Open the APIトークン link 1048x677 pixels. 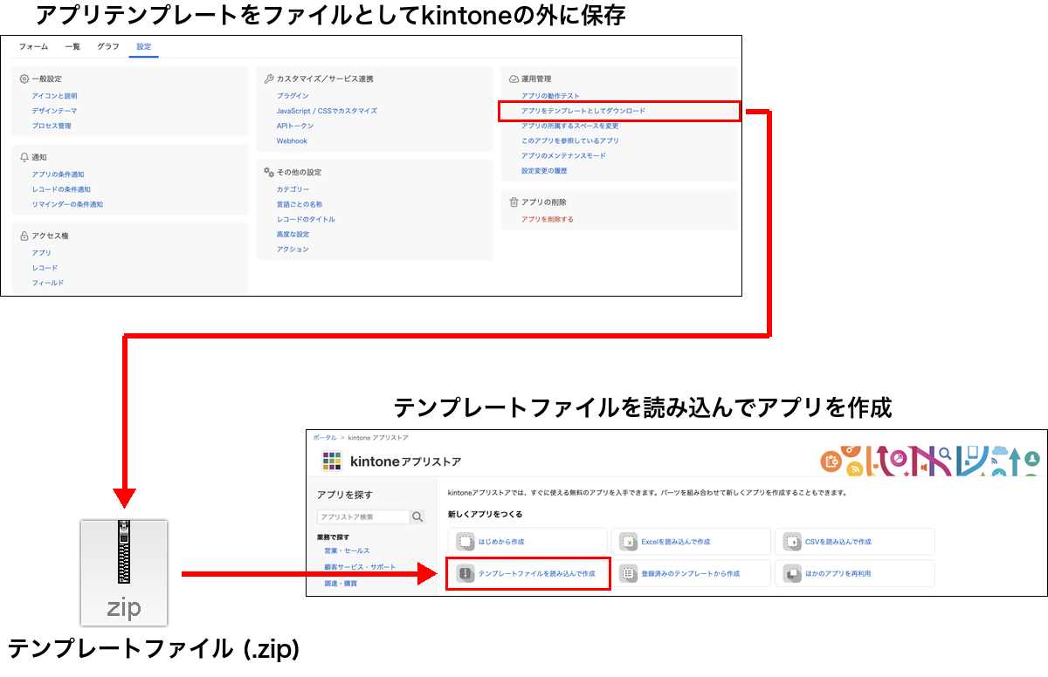coord(294,126)
